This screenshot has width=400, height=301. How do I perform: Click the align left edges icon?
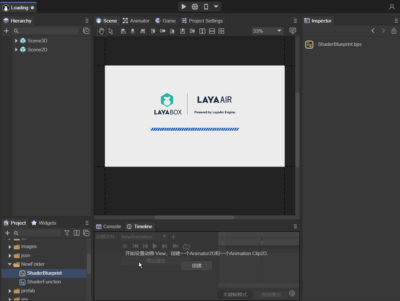tap(123, 31)
